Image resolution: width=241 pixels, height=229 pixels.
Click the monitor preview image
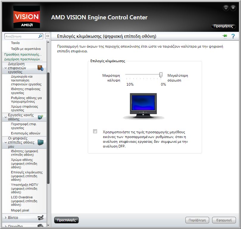pos(143,106)
